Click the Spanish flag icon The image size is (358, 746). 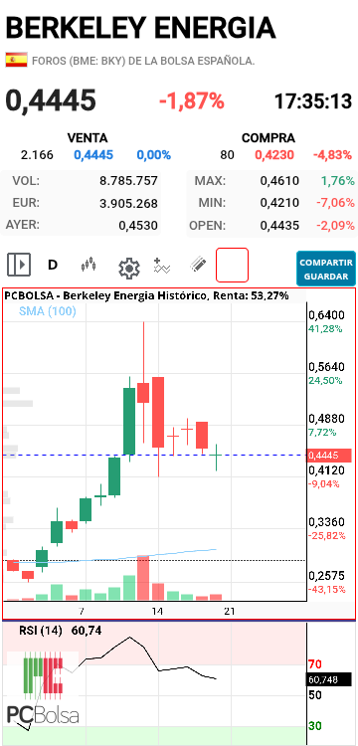coord(16,60)
